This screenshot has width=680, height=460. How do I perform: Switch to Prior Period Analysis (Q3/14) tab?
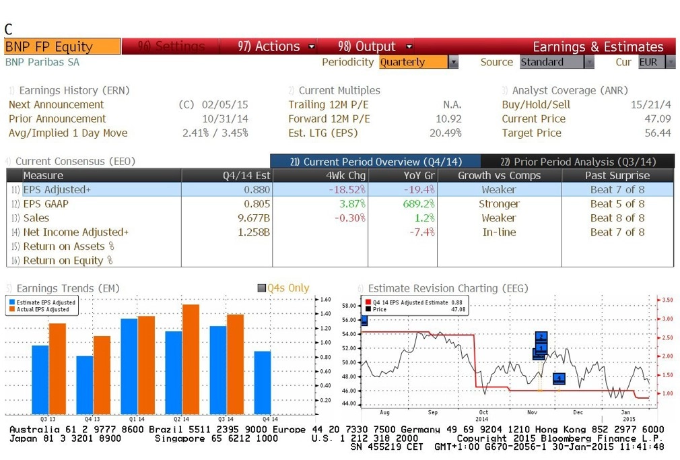(x=578, y=162)
